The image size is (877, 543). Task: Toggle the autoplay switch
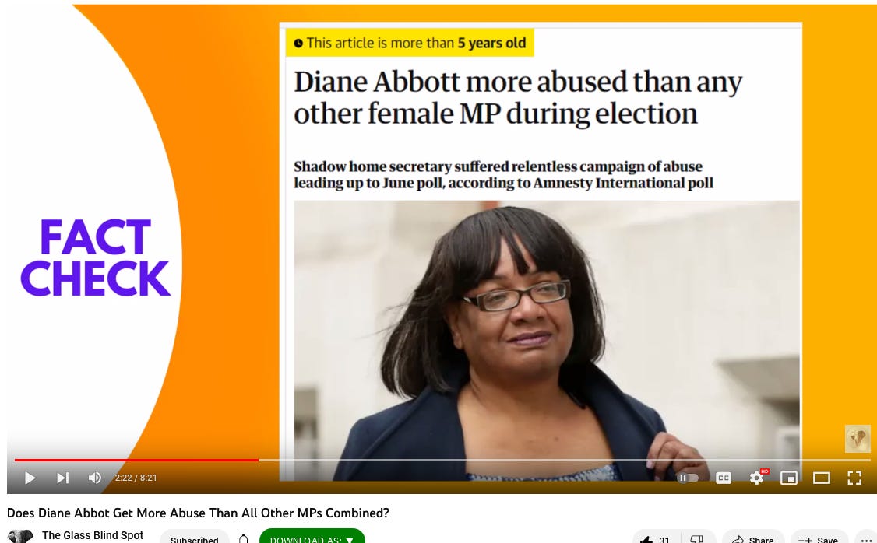click(688, 478)
